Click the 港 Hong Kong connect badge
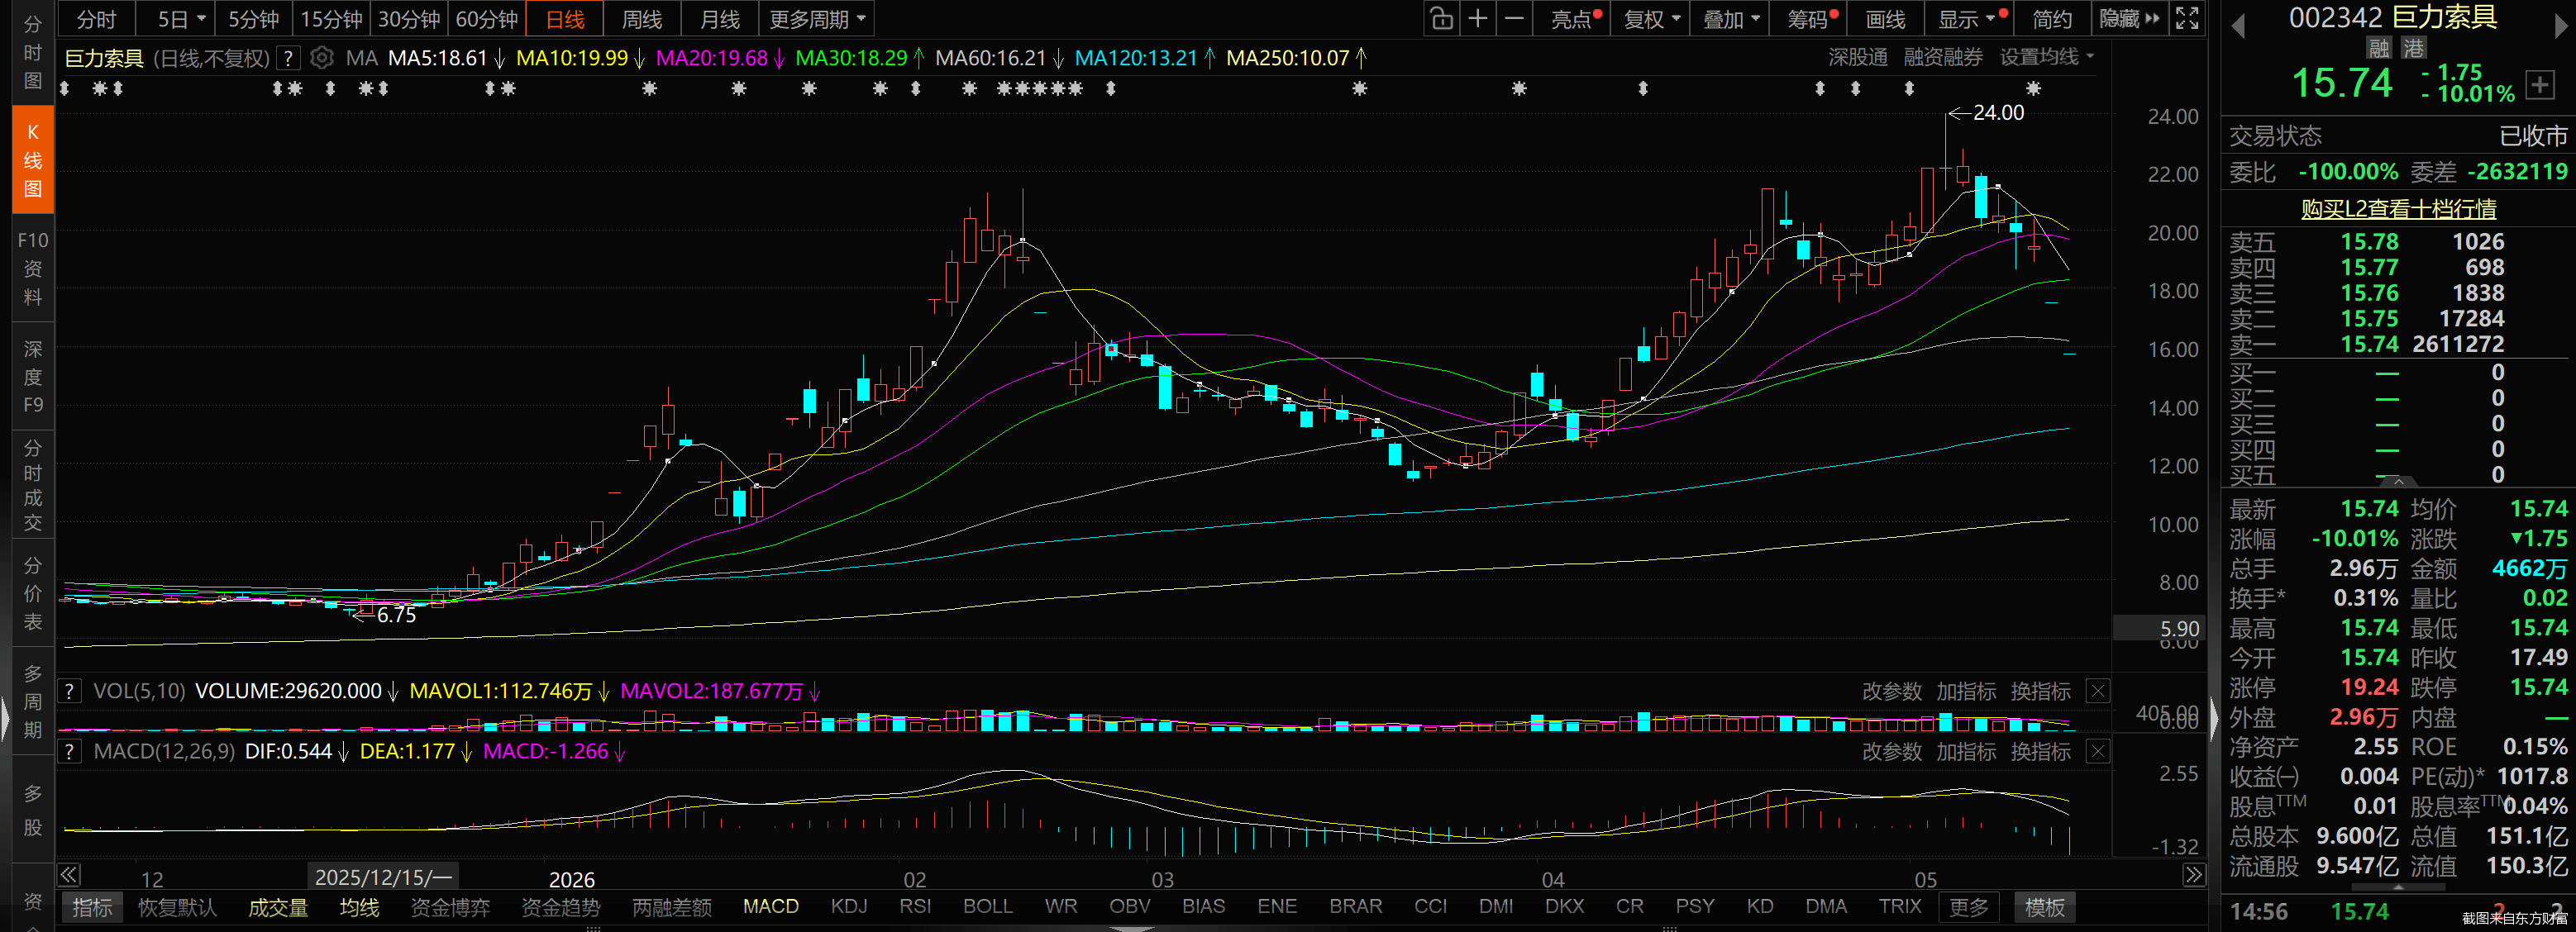Viewport: 2576px width, 932px height. [x=2413, y=48]
